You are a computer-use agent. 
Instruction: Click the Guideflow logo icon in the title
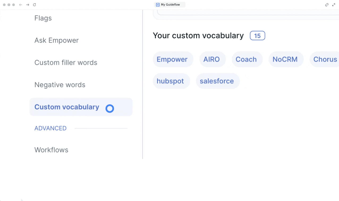[158, 5]
